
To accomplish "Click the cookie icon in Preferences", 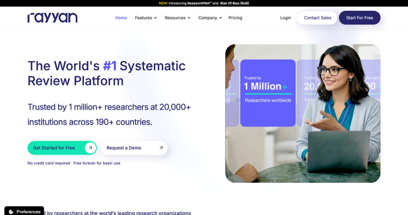I will click(11, 212).
